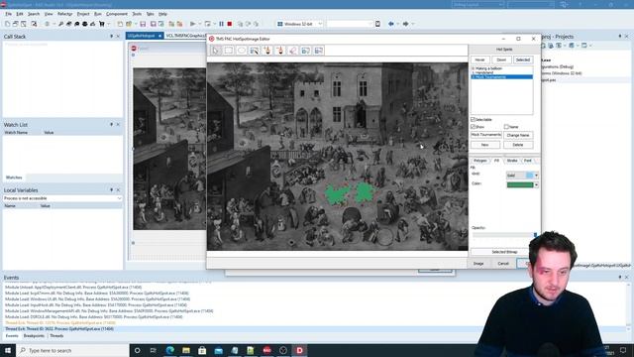Click the Save icon in IDE toolbar

pos(143,24)
